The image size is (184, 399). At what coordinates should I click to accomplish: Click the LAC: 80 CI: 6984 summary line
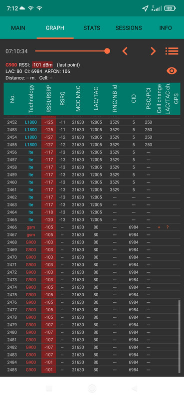38,71
